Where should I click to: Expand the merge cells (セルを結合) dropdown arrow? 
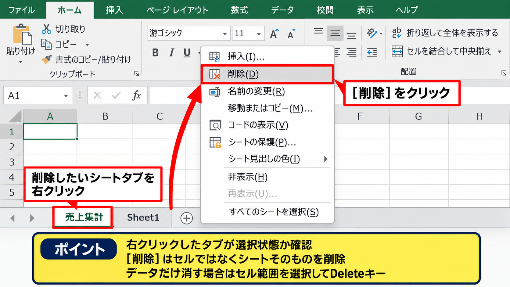click(500, 52)
